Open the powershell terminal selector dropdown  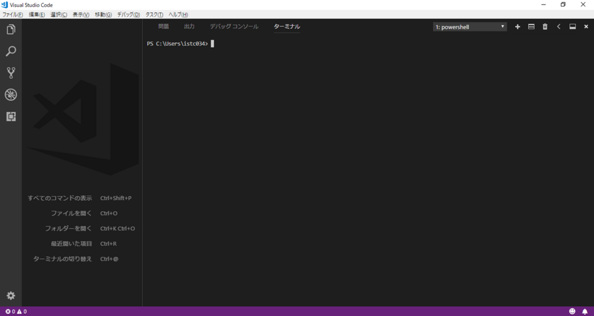tap(470, 27)
